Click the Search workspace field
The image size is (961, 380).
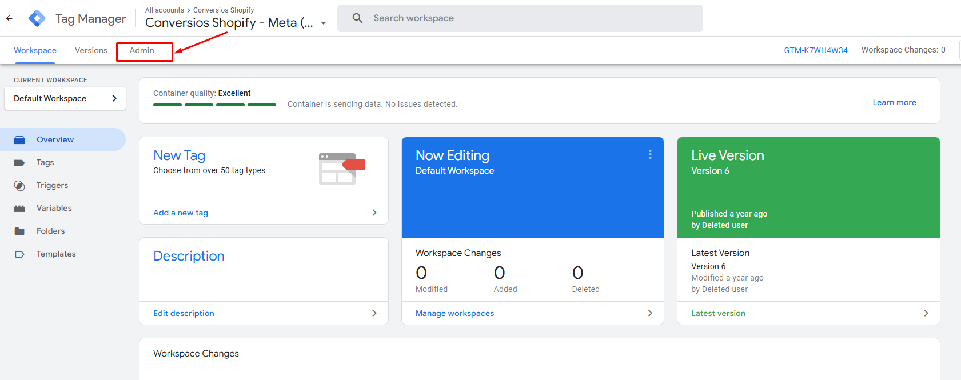pyautogui.click(x=520, y=18)
